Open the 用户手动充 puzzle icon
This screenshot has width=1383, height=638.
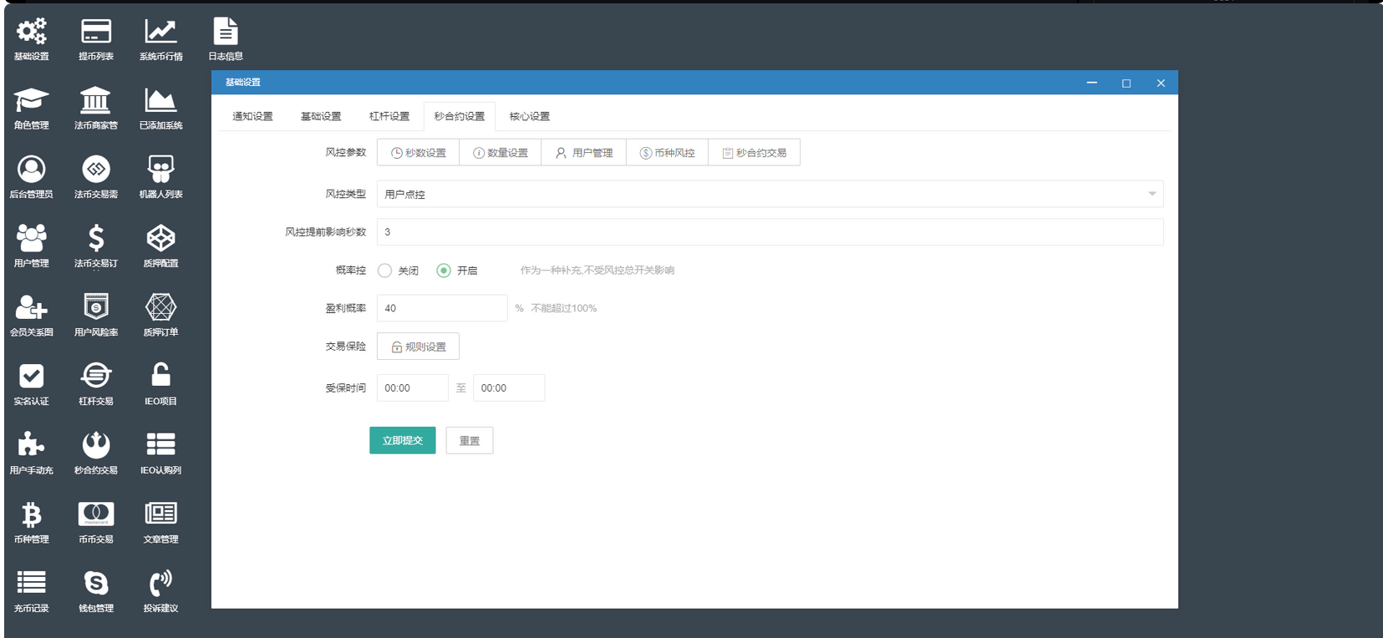(x=32, y=445)
